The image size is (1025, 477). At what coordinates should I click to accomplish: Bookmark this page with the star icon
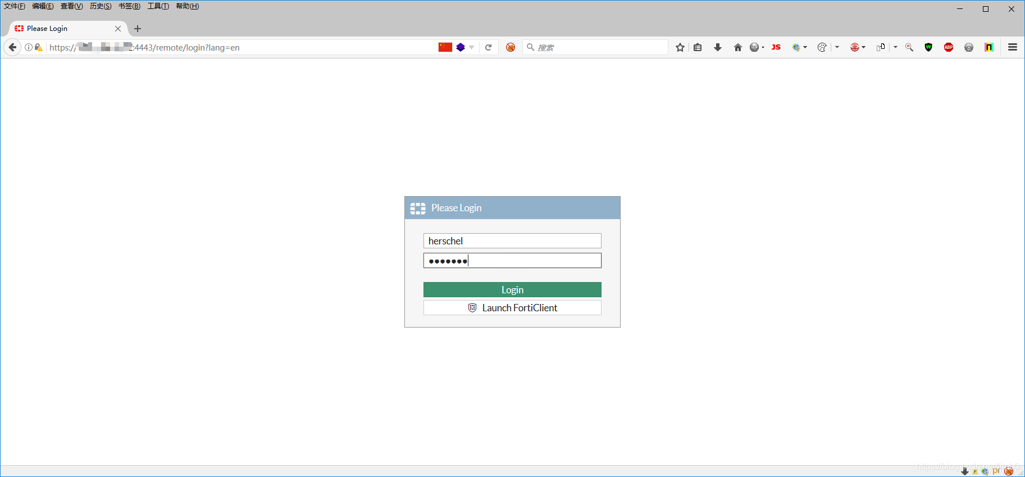[680, 47]
